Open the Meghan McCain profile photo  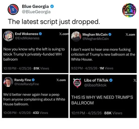76,36
